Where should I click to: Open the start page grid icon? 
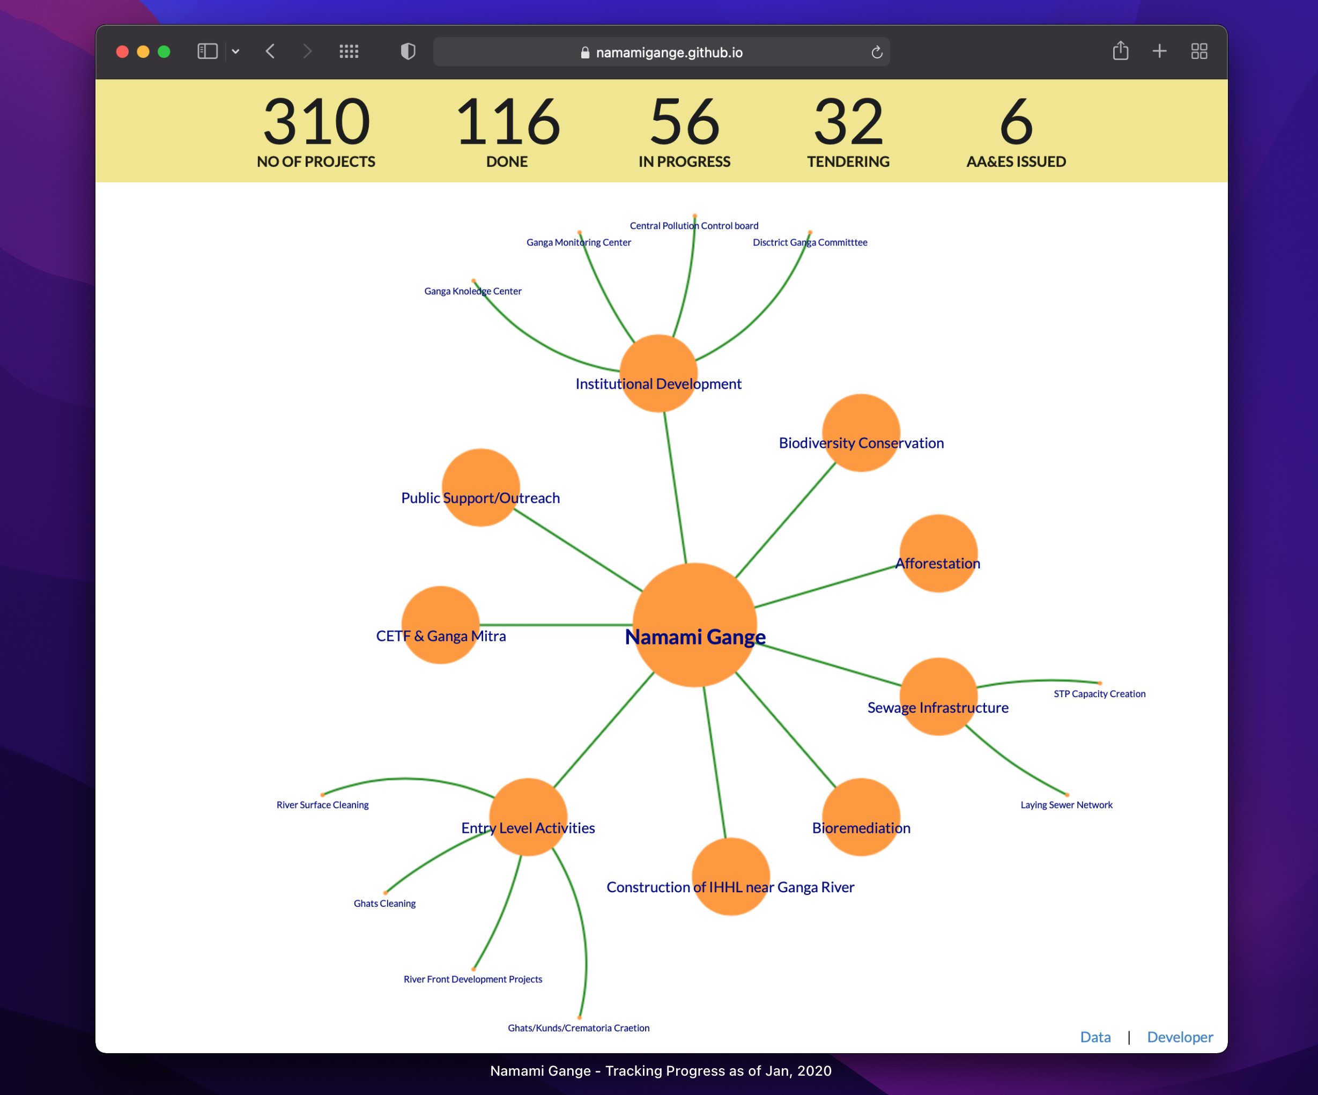click(349, 51)
